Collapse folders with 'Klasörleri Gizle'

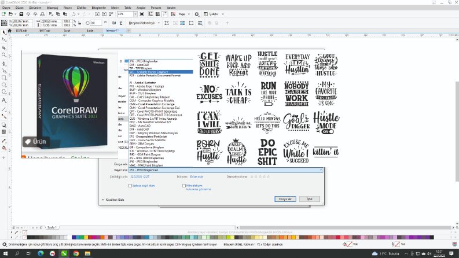point(113,200)
